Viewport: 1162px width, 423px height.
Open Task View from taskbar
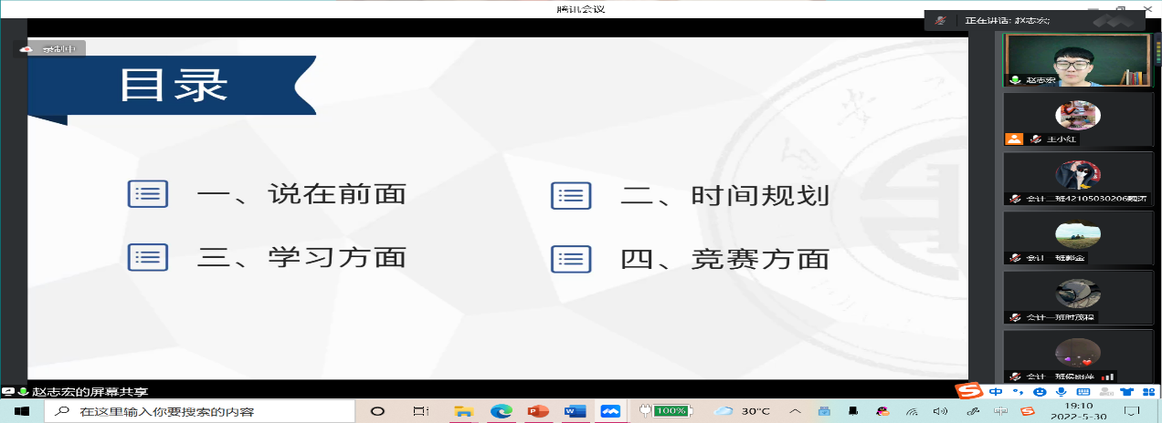420,411
